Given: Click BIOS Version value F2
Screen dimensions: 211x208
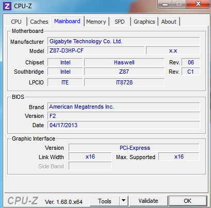Looking at the screenshot, I should click(x=124, y=116).
